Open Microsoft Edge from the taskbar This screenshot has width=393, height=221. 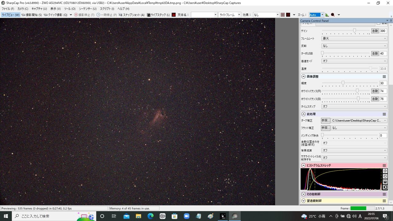click(150, 216)
